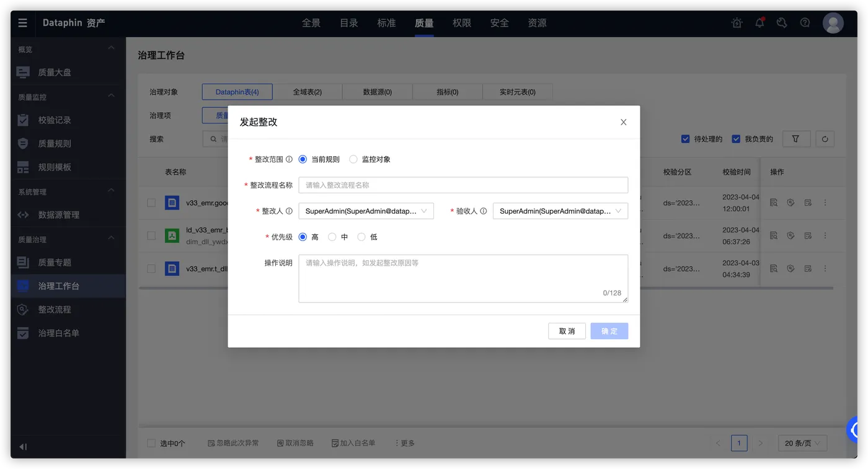Image resolution: width=868 pixels, height=469 pixels.
Task: Collapse the sidebar with bottom arrow icon
Action: 23,447
